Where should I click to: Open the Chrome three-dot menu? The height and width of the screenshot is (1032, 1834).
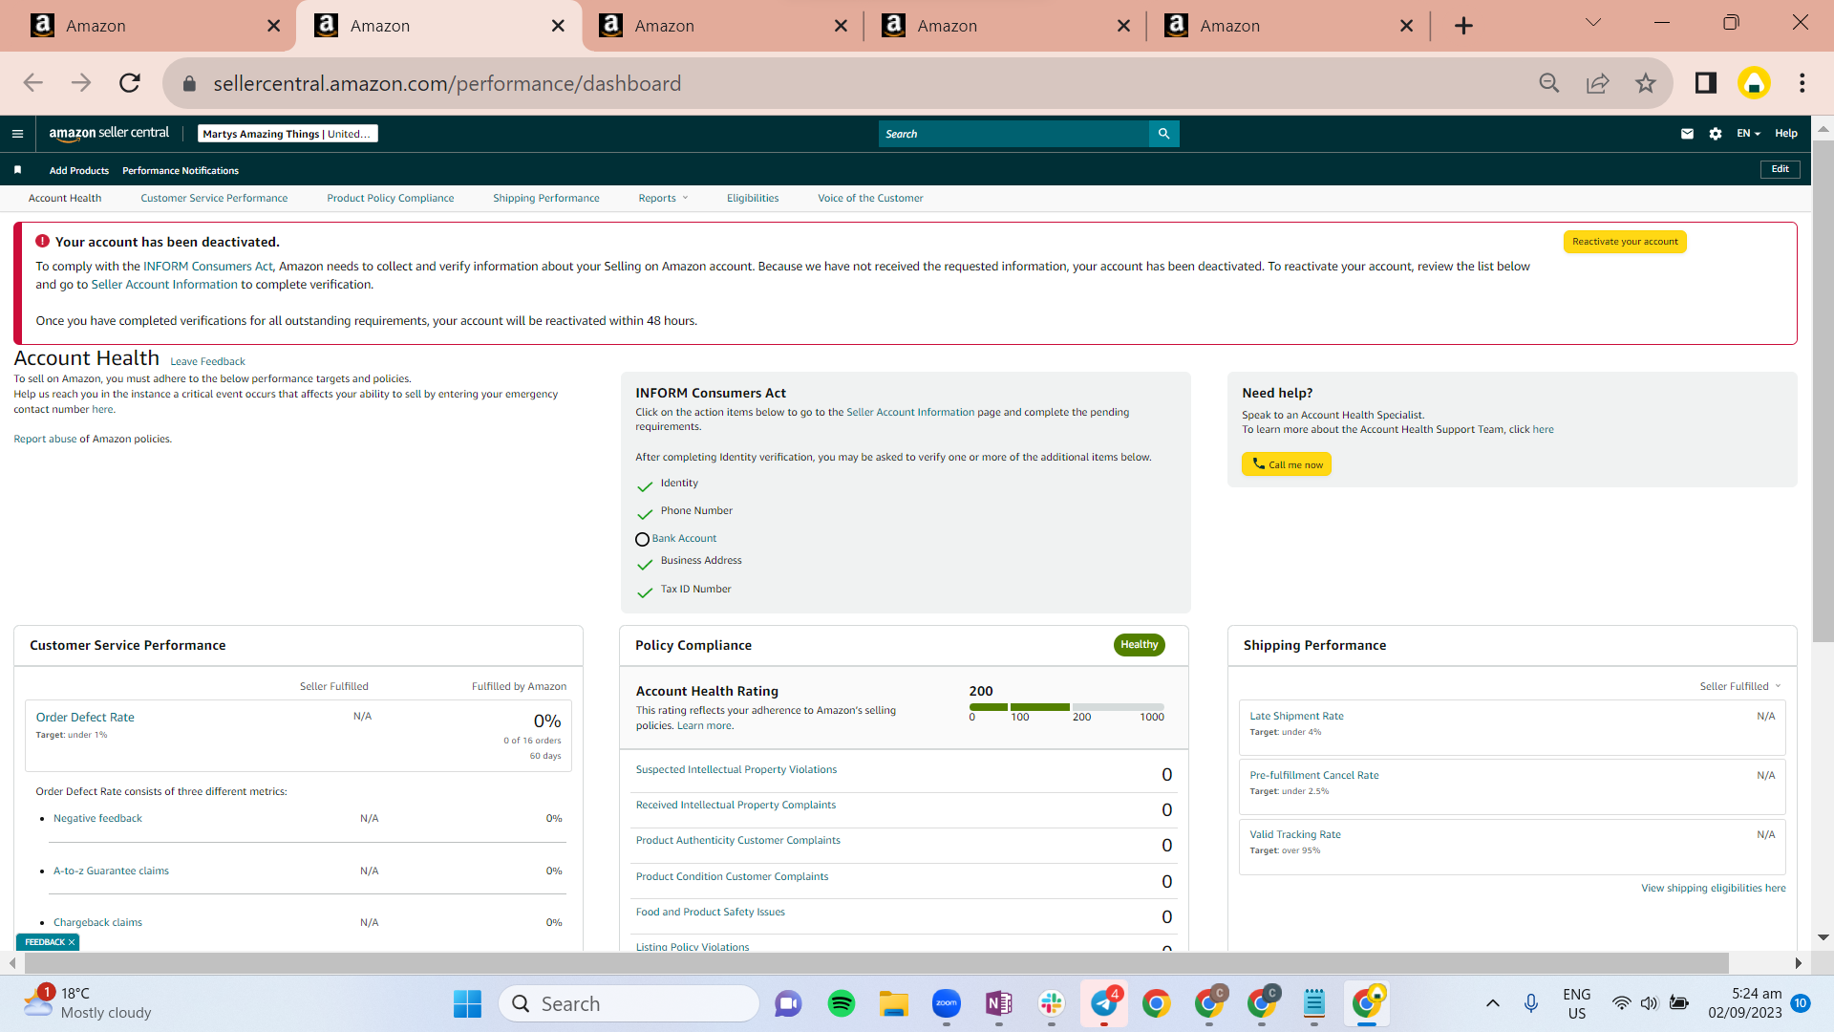click(x=1802, y=83)
